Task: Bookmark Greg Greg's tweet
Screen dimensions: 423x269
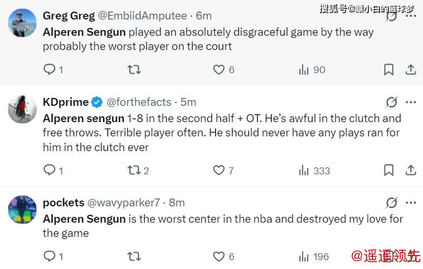Action: pyautogui.click(x=389, y=69)
